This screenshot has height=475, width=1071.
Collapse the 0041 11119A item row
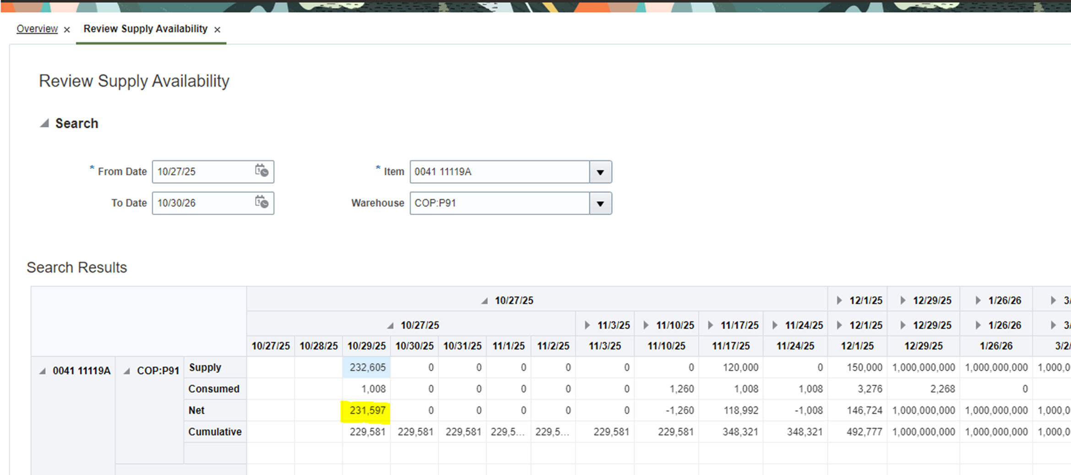pyautogui.click(x=42, y=371)
